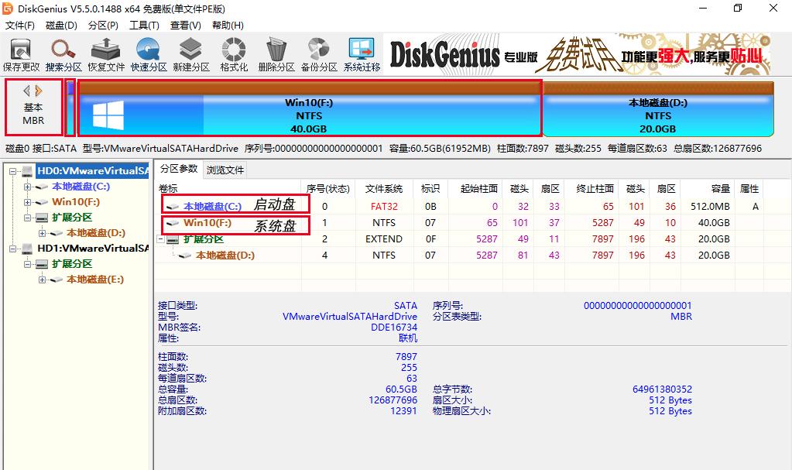Image resolution: width=792 pixels, height=470 pixels.
Task: Click the 属性 column header
Action: (749, 188)
